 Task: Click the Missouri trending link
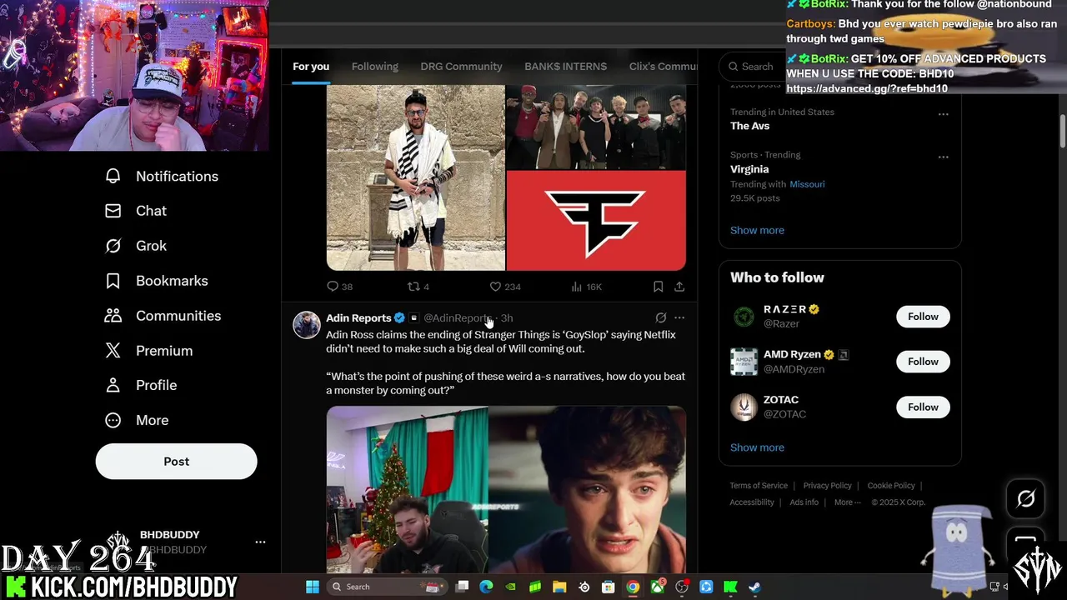point(807,184)
